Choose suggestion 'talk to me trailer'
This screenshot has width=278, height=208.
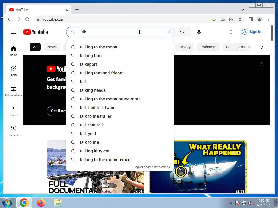point(120,116)
